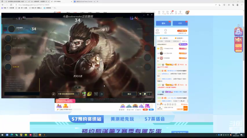
Task: Click the quit button in champion select
Action: pyautogui.click(x=129, y=94)
